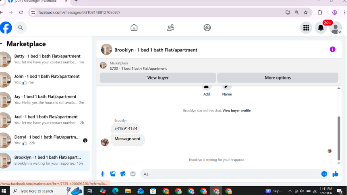Image resolution: width=347 pixels, height=195 pixels.
Task: Click the chat scrollbar up arrow
Action: pyautogui.click(x=338, y=88)
